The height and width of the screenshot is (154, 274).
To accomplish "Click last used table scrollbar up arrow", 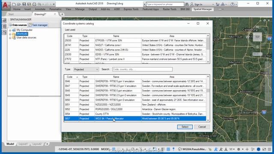I will [x=208, y=36].
